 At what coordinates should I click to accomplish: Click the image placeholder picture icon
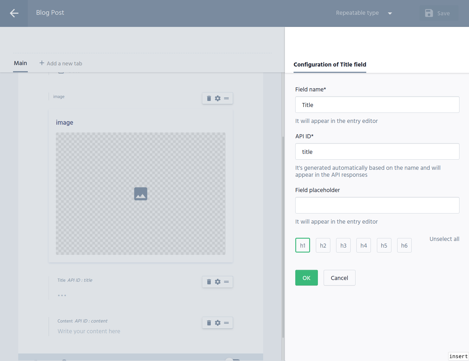(141, 194)
